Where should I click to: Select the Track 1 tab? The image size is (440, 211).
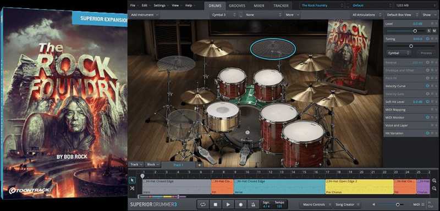178,165
